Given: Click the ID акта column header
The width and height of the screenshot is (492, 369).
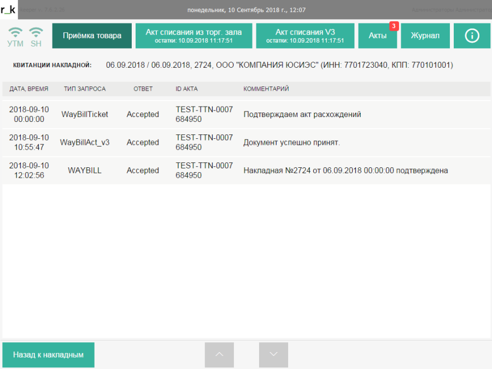Looking at the screenshot, I should pyautogui.click(x=186, y=89).
